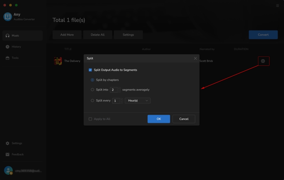Open the Music section headphones icon
The image size is (284, 180).
(x=7, y=36)
